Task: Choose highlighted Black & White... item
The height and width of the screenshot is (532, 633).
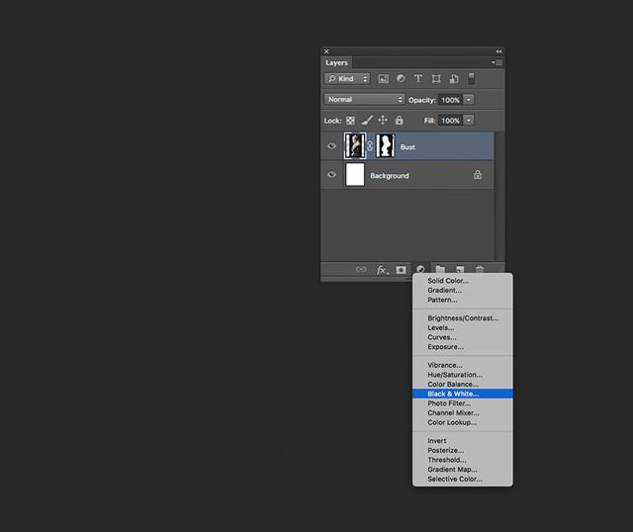Action: click(463, 394)
